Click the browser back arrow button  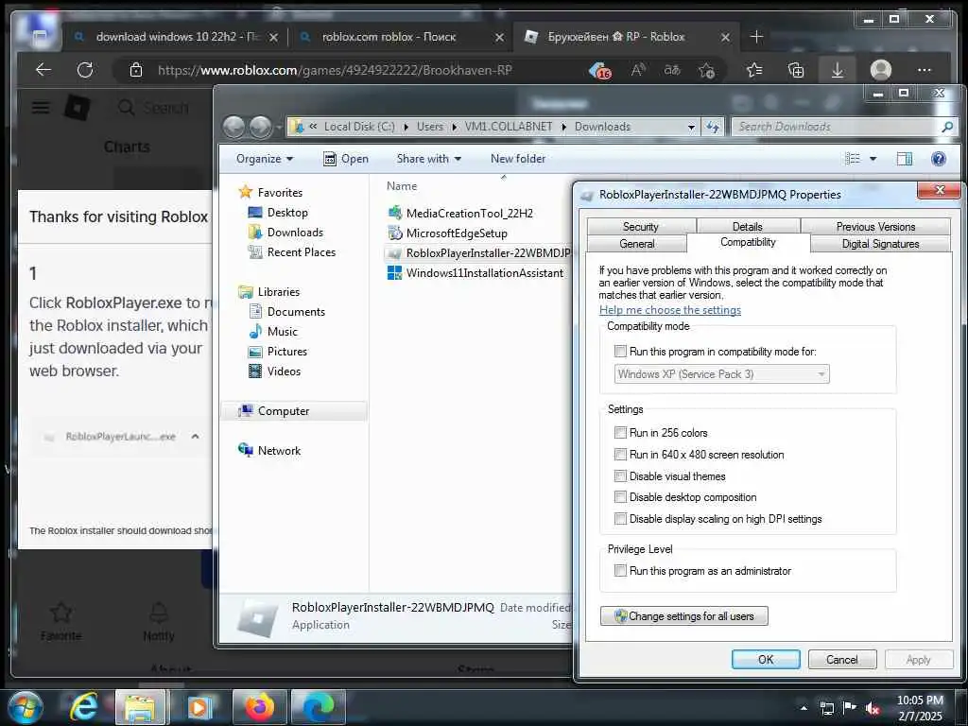tap(43, 70)
